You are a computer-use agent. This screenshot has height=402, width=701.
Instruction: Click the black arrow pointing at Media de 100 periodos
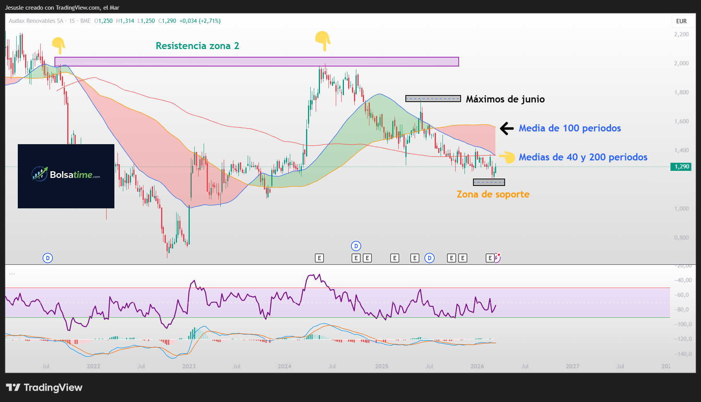(x=507, y=128)
